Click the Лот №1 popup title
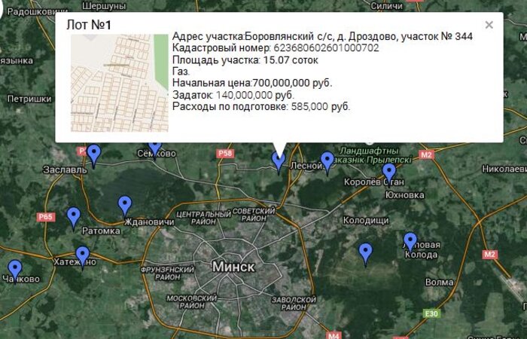Viewport: 527px width, 339px height. (x=89, y=24)
